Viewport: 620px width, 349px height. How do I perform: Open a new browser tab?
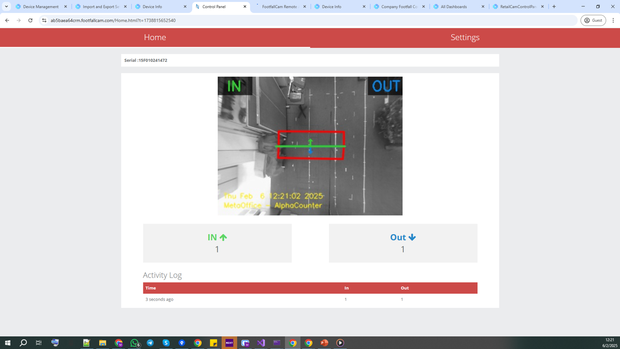point(554,7)
